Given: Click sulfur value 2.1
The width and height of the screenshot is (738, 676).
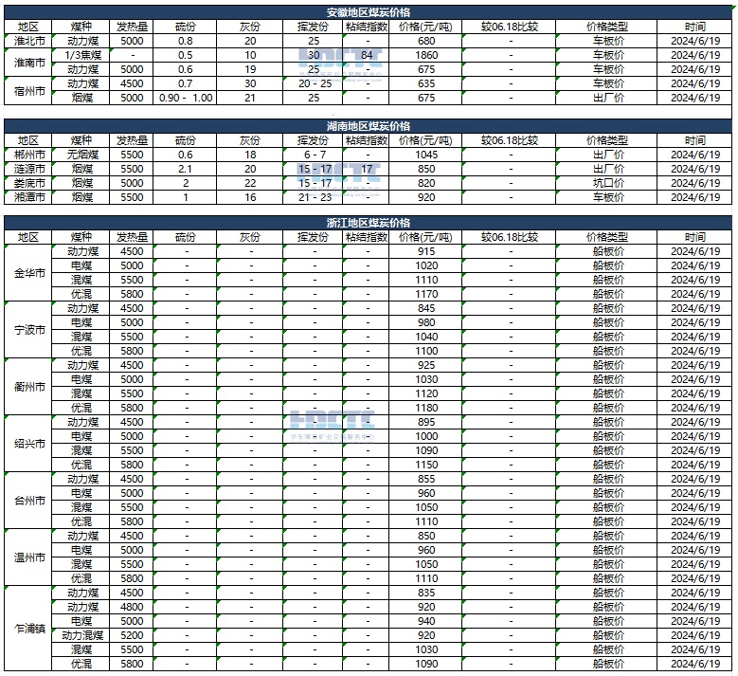Looking at the screenshot, I should click(x=186, y=169).
